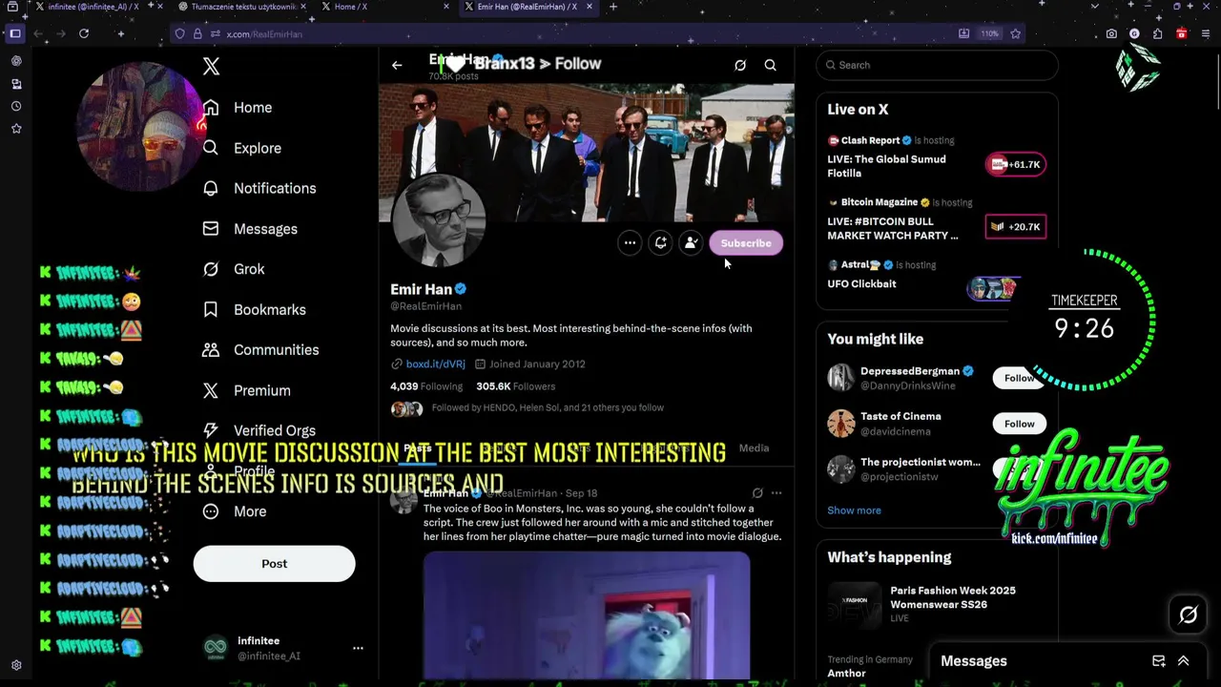Viewport: 1221px width, 687px height.
Task: Compose new message in Messages drawer
Action: point(1158,661)
